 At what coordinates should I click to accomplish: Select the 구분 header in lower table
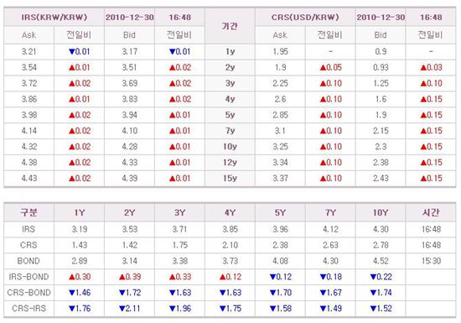tap(28, 212)
